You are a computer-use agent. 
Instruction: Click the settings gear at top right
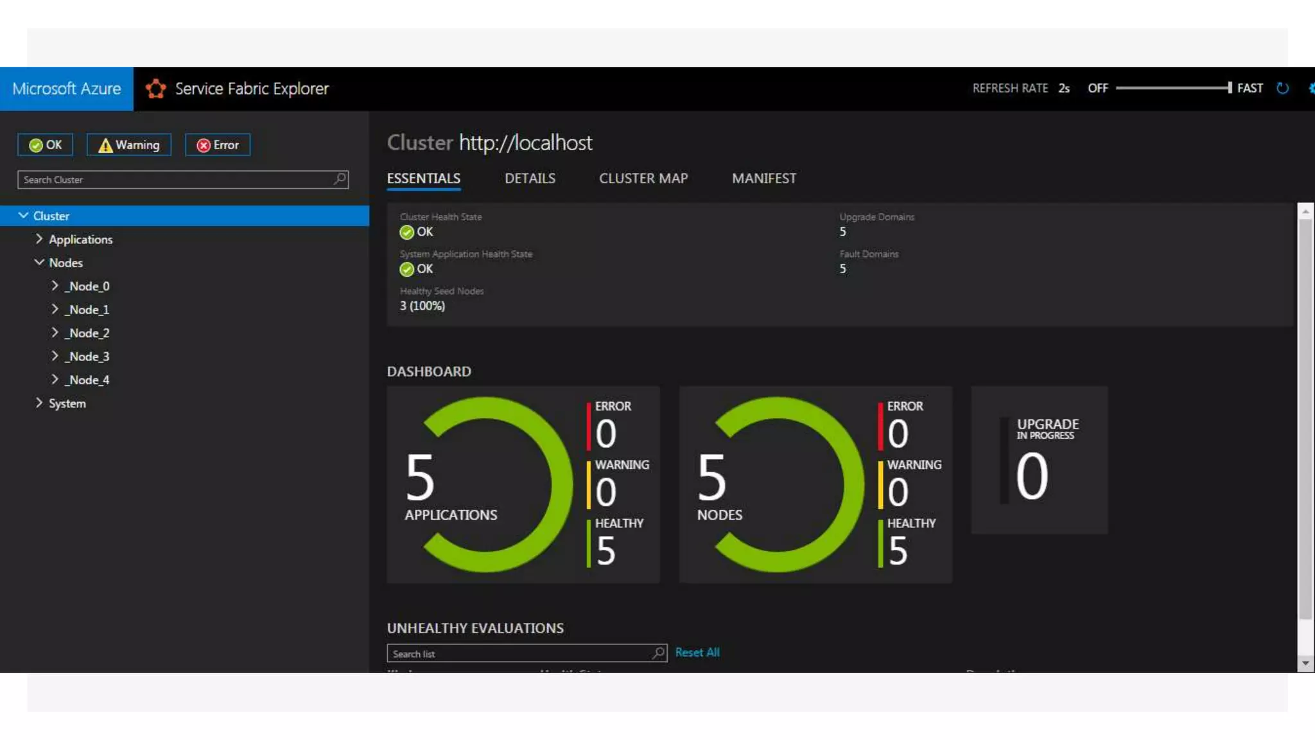click(x=1311, y=89)
